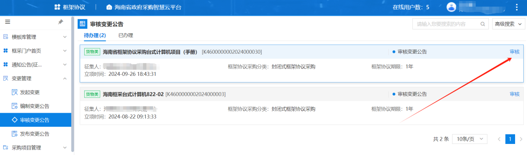Screen dimensions: 527x155
Task: Collapse the 变更管理 menu chevron
Action: pyautogui.click(x=64, y=78)
